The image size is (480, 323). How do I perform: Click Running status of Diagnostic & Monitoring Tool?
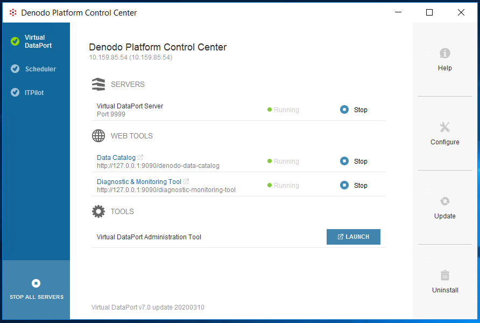(283, 185)
